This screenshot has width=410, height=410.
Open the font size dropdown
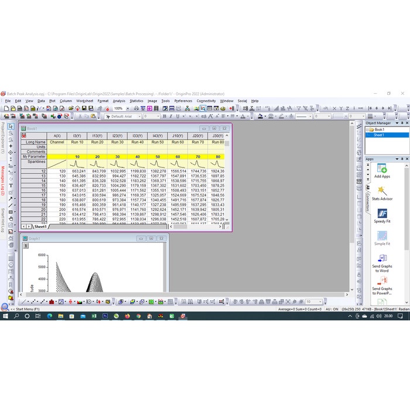point(158,117)
